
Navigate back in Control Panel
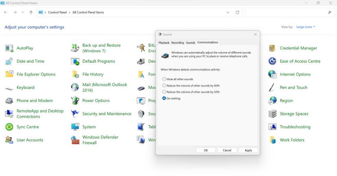[6, 13]
